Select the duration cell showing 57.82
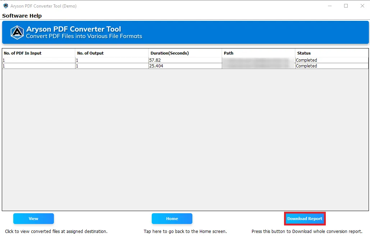This screenshot has width=370, height=238. coord(185,60)
